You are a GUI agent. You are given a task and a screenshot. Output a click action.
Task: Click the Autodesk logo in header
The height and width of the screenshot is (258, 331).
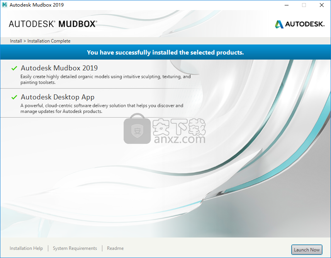tap(300, 24)
